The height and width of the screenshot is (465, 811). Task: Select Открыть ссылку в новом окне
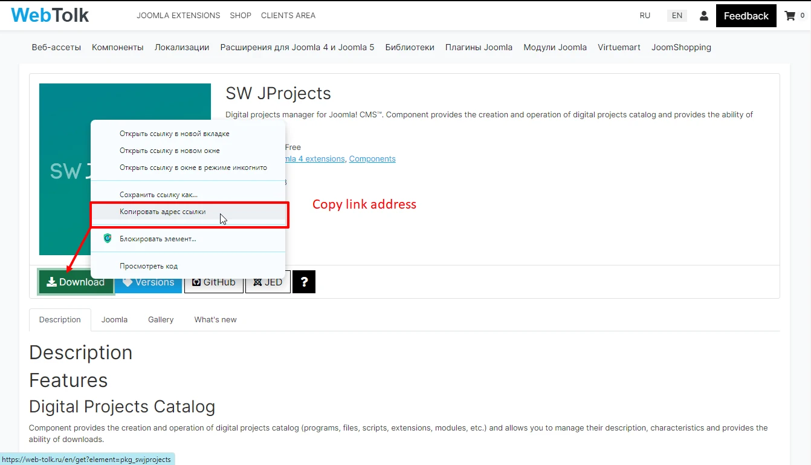(188, 151)
